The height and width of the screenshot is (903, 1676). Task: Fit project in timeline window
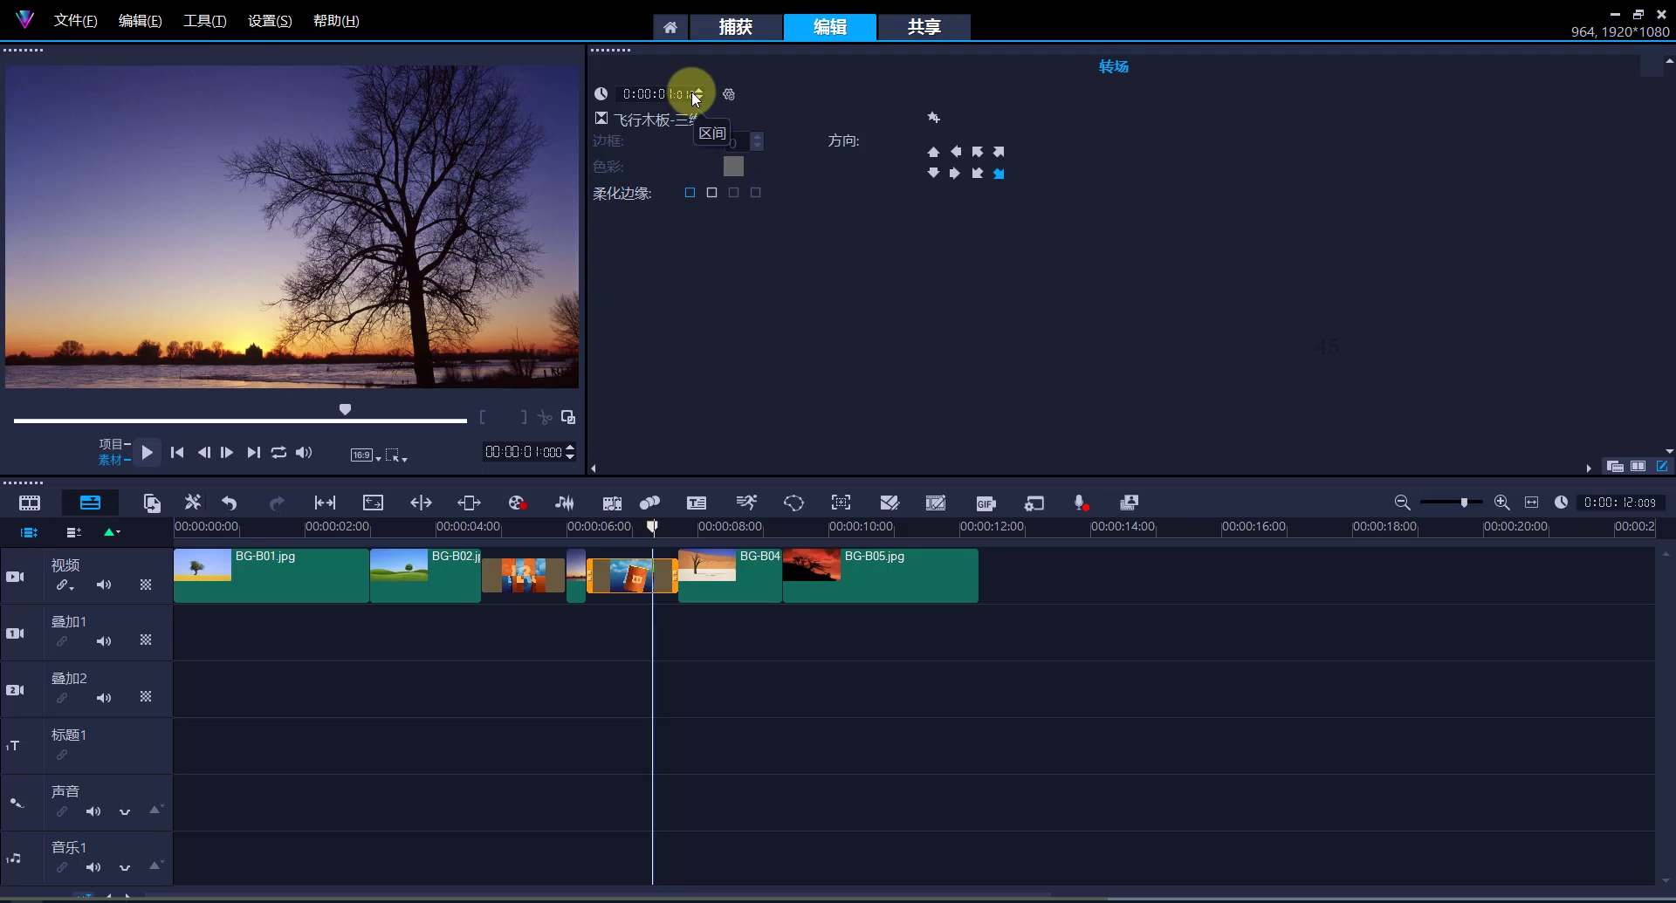tap(1531, 503)
